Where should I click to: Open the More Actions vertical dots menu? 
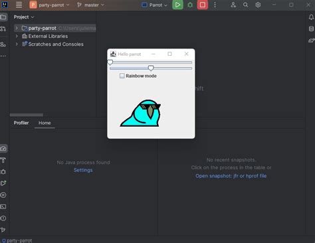pos(215,5)
